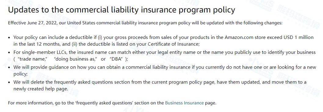The width and height of the screenshot is (323, 112).
Task: Click the quoted 'trade name' text
Action: [33, 59]
